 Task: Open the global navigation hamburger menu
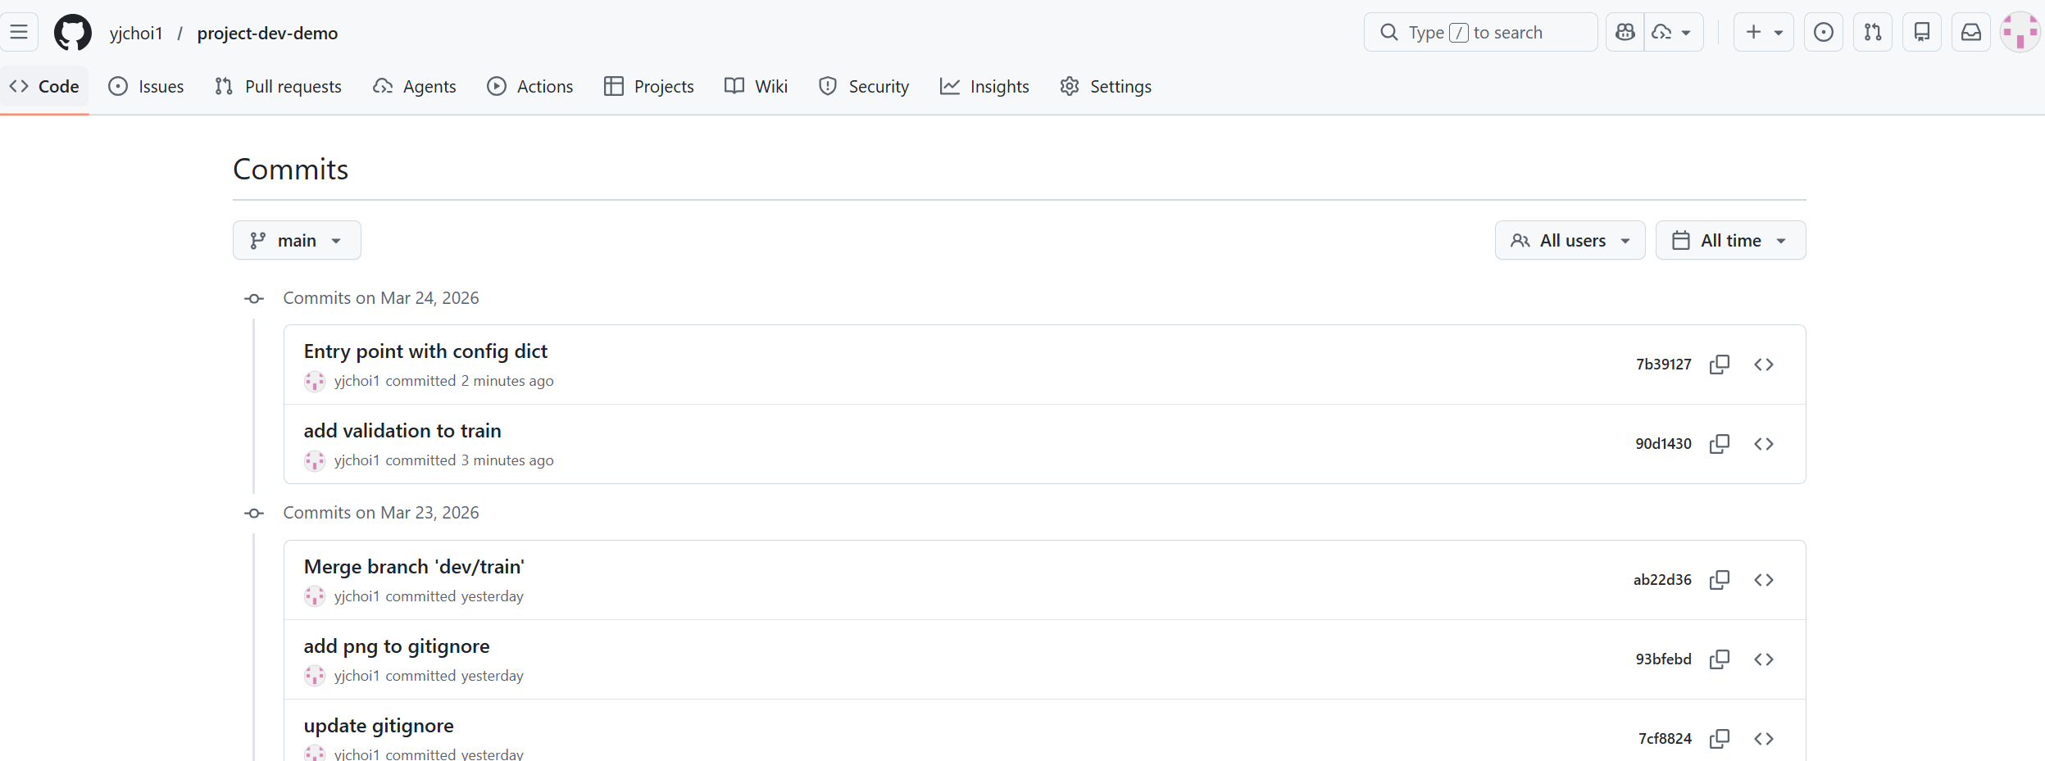[x=20, y=31]
